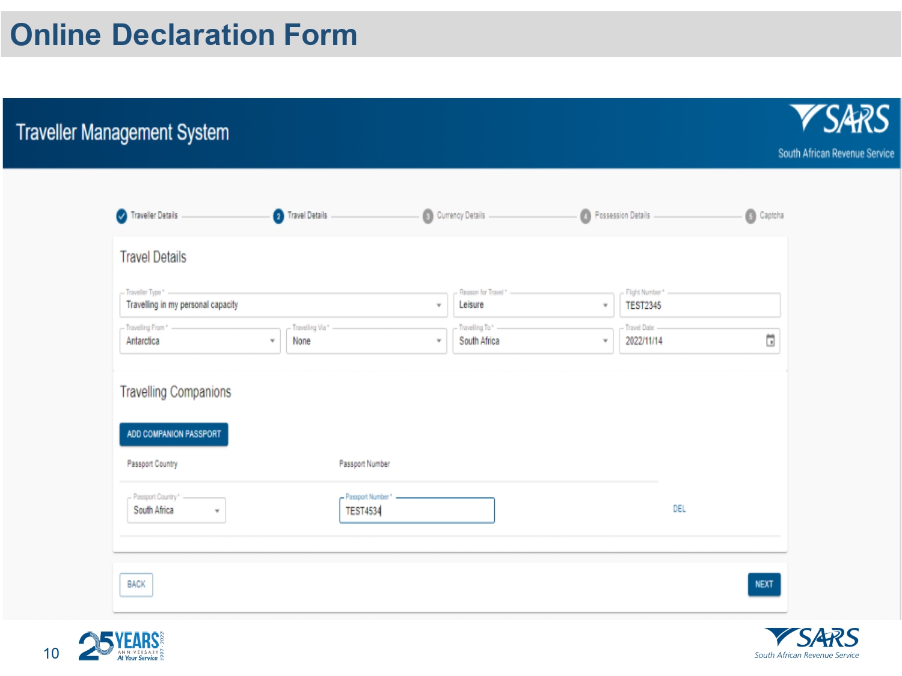902x676 pixels.
Task: Click the NEXT button
Action: tap(764, 584)
